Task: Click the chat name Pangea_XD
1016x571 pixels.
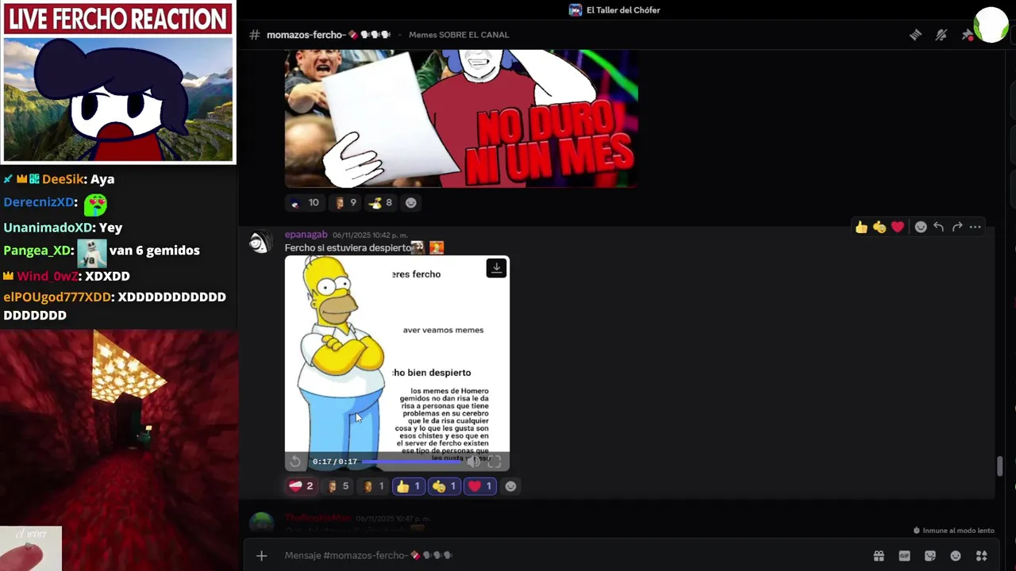Action: coord(37,251)
